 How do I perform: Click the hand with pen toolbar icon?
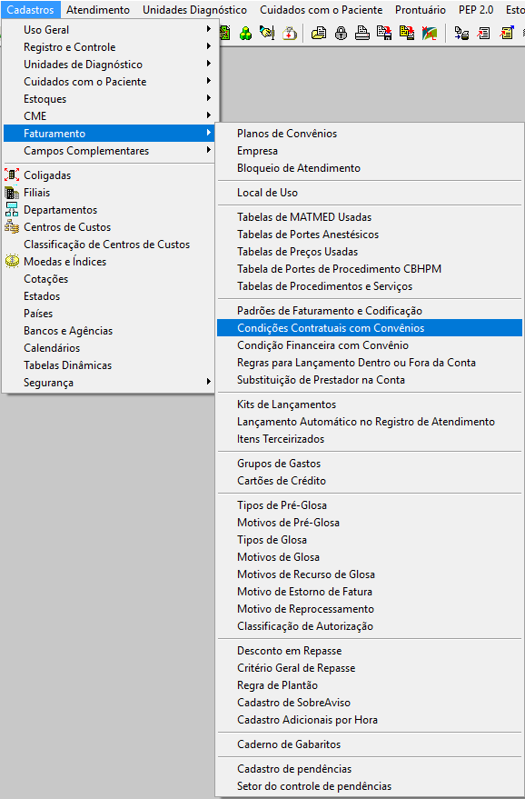267,34
